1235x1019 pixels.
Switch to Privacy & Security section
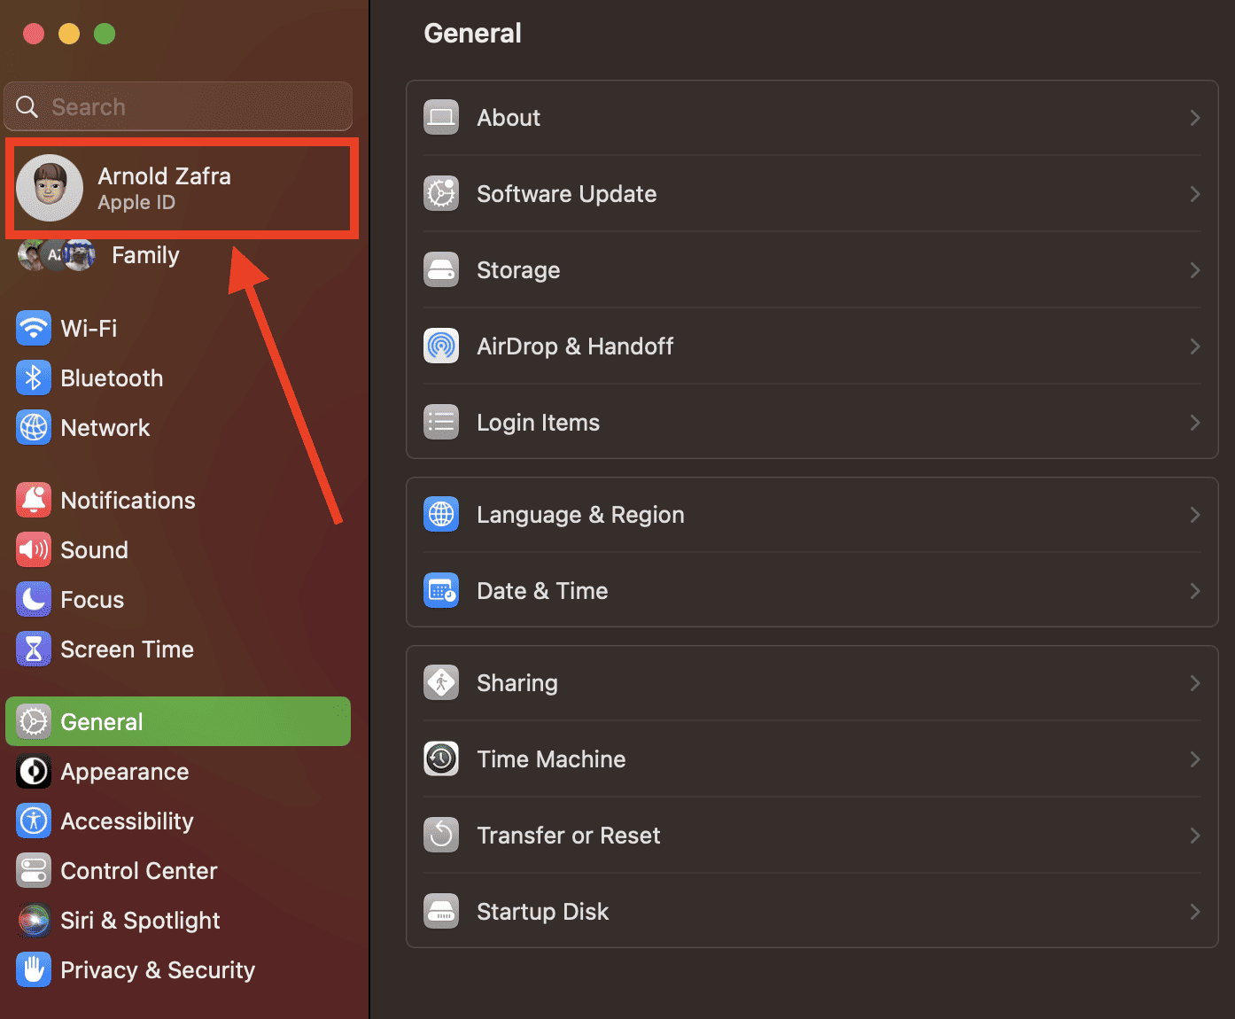tap(157, 970)
